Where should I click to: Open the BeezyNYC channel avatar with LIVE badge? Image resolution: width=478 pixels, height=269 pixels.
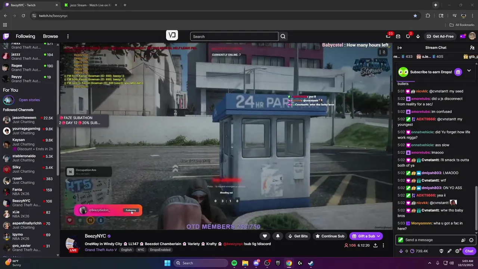coord(73,244)
